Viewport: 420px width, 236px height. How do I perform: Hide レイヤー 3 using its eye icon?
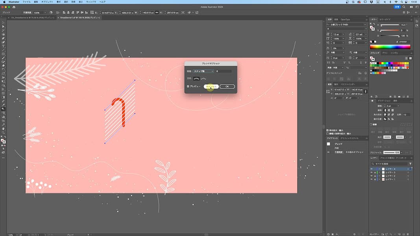(372, 172)
